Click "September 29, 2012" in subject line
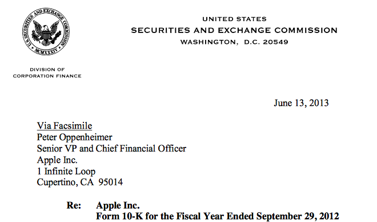 tap(298, 216)
